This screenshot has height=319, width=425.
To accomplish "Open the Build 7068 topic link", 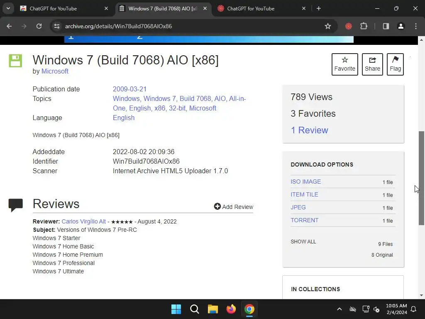I will point(195,99).
